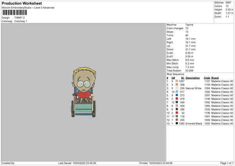This screenshot has height=166, width=235.
Task: Click the "Production Worksheet" heading
Action: point(22,3)
